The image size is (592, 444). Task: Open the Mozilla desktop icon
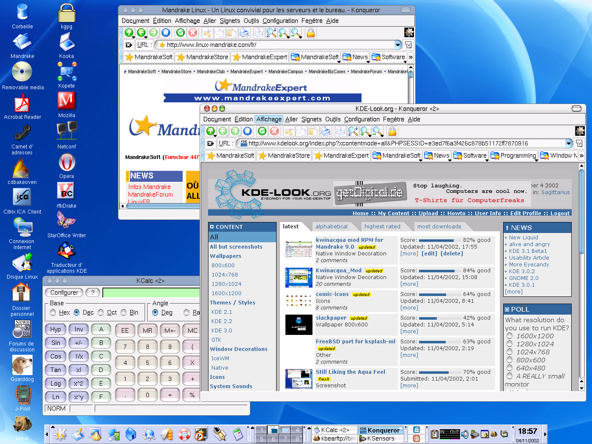pos(66,105)
